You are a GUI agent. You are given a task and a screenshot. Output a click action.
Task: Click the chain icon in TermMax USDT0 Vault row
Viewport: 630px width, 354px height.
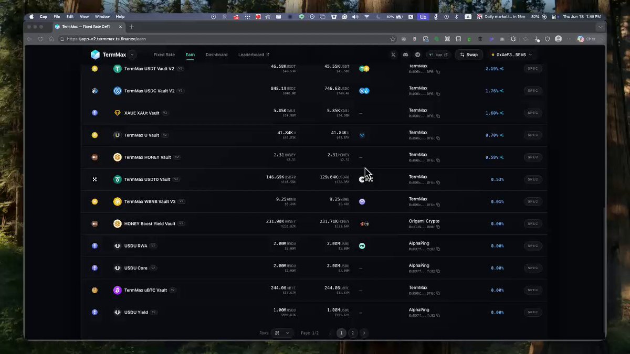(x=95, y=179)
